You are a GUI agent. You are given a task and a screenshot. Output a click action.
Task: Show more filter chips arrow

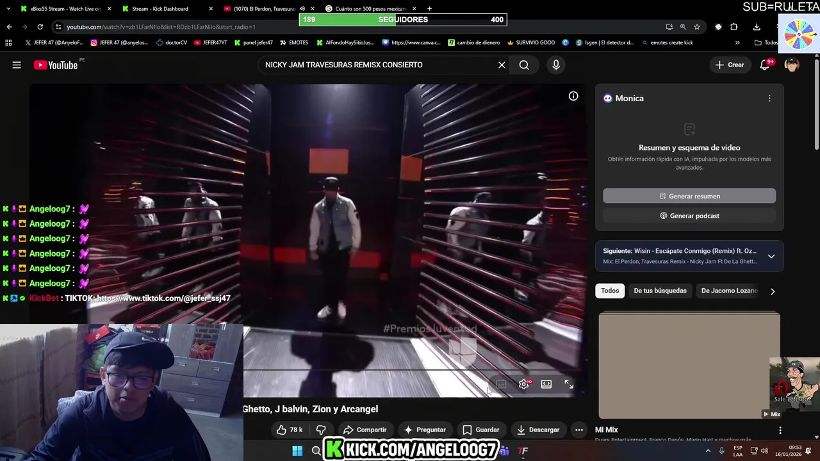(773, 291)
